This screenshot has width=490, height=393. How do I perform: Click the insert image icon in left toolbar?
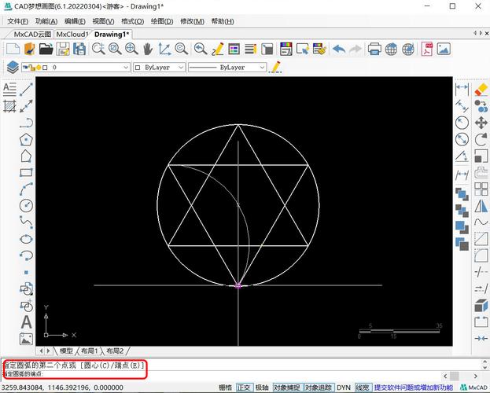pos(26,339)
